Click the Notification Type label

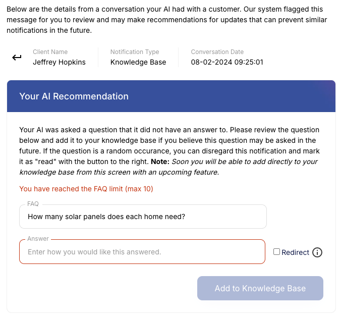135,51
